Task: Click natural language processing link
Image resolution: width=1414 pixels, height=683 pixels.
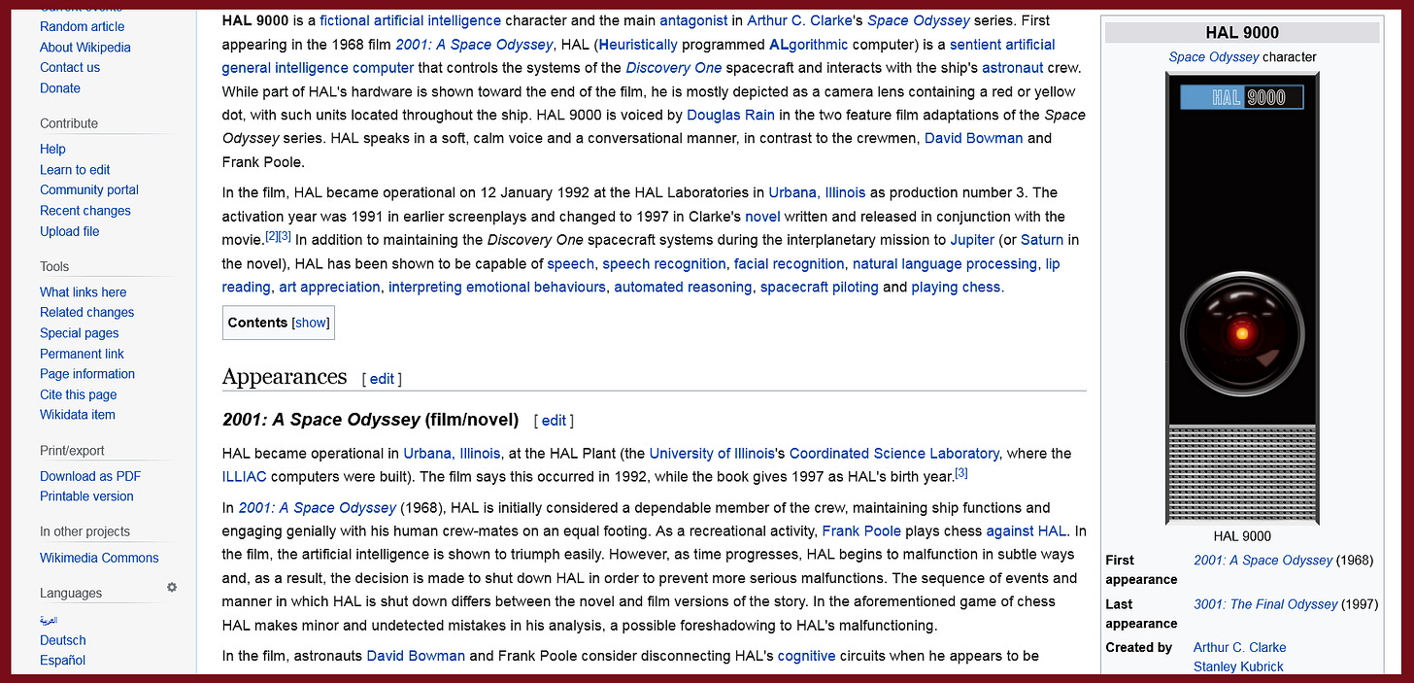Action: (x=945, y=263)
